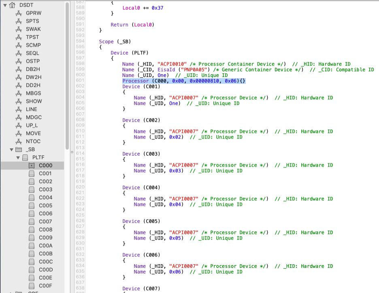This screenshot has width=379, height=293.
Task: Select device C00A in the tree
Action: pos(45,246)
